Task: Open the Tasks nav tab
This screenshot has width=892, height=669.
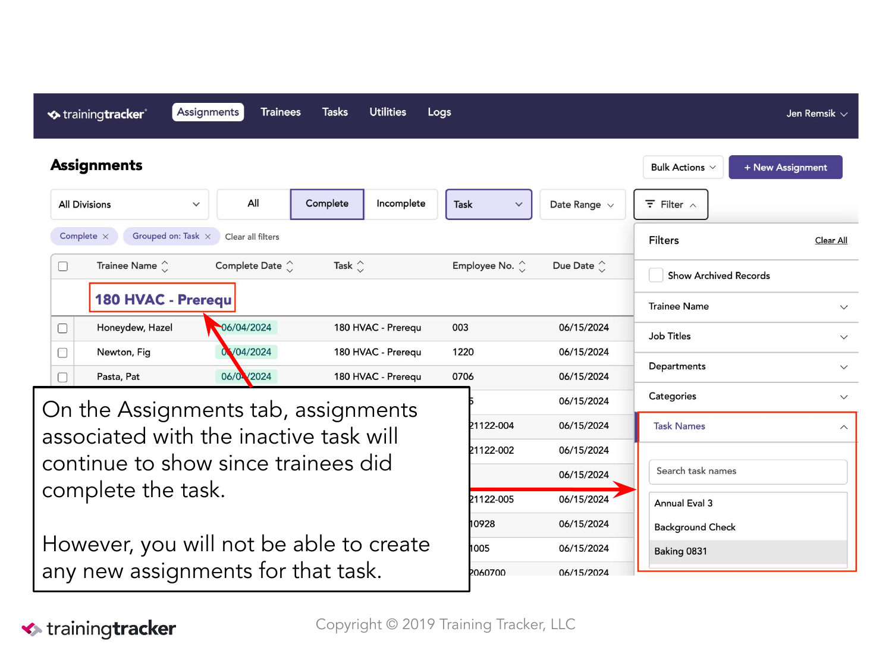Action: tap(335, 112)
